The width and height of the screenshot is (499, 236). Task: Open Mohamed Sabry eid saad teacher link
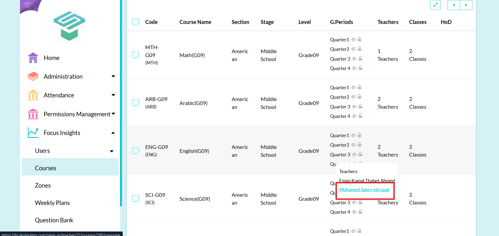point(364,190)
